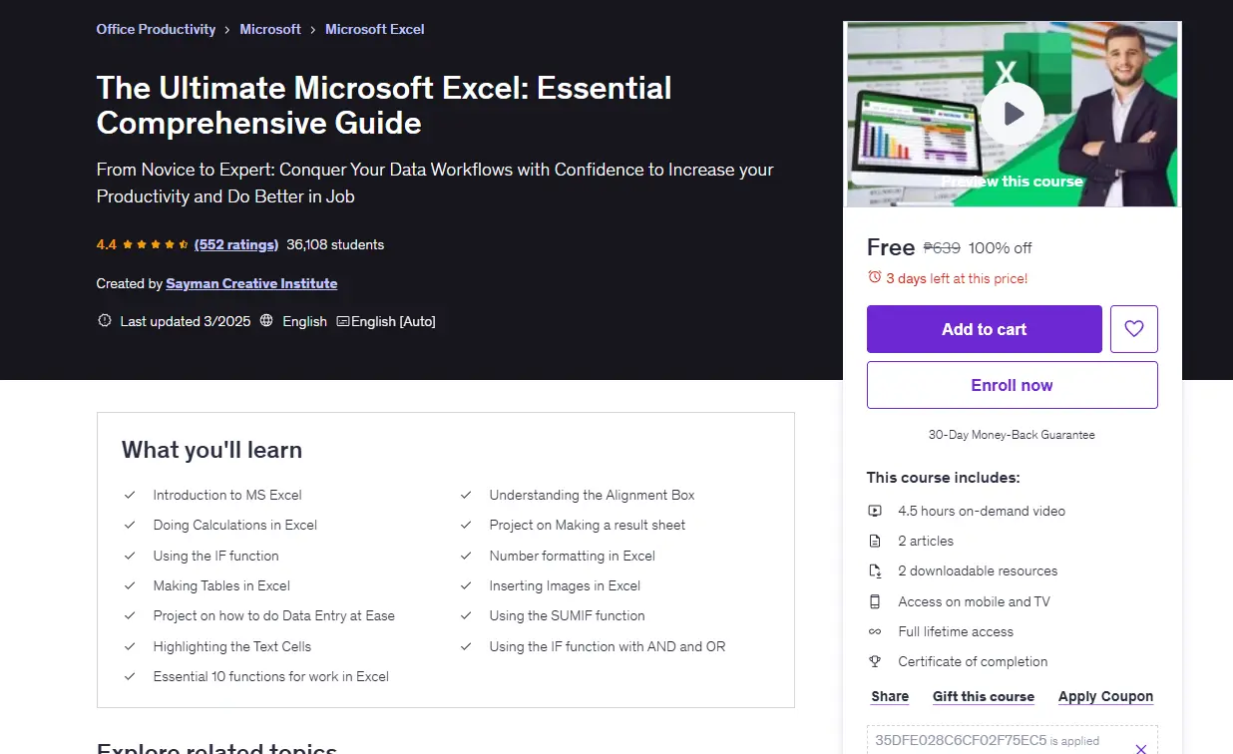Click Full lifetime access text
Screen dimensions: 1233x754
click(x=956, y=631)
